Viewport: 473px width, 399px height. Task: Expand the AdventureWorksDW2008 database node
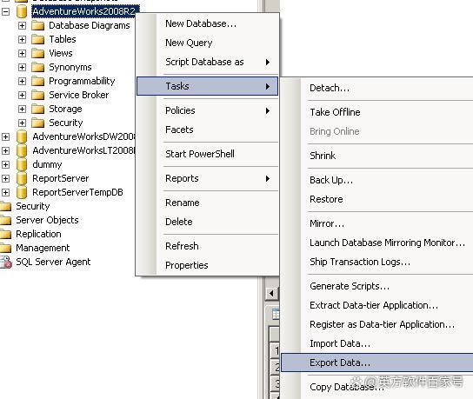pos(6,137)
